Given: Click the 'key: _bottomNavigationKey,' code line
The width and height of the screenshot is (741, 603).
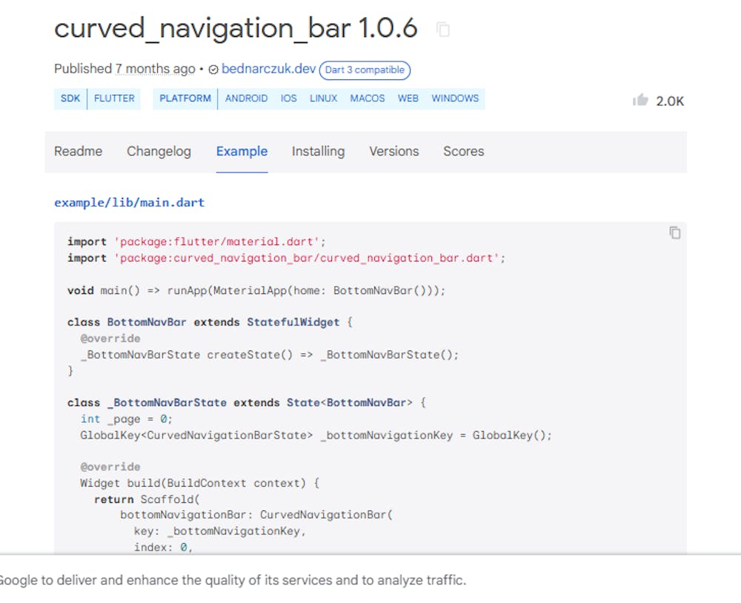Looking at the screenshot, I should coord(220,531).
